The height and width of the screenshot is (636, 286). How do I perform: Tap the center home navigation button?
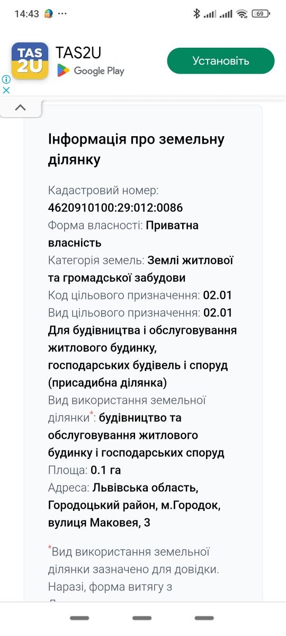click(x=142, y=618)
